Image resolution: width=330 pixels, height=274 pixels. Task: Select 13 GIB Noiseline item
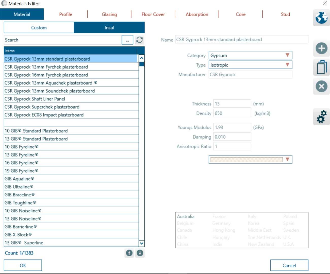point(71,219)
